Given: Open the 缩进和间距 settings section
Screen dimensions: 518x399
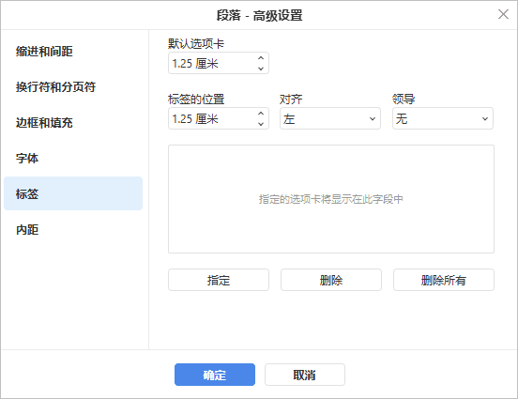Looking at the screenshot, I should 73,52.
